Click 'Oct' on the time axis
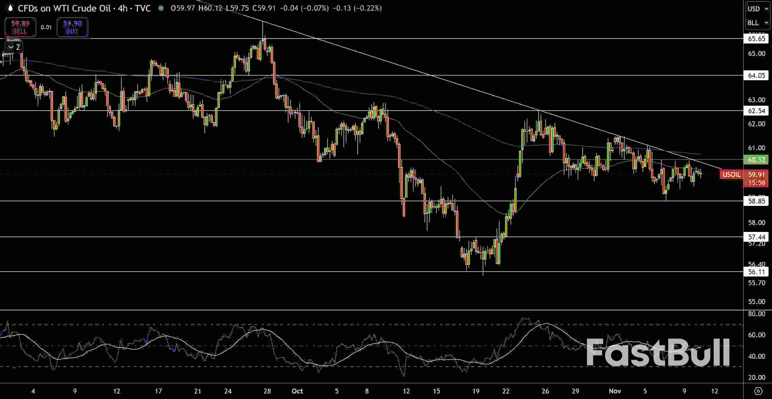Screen dimensions: 772x399 [297, 391]
